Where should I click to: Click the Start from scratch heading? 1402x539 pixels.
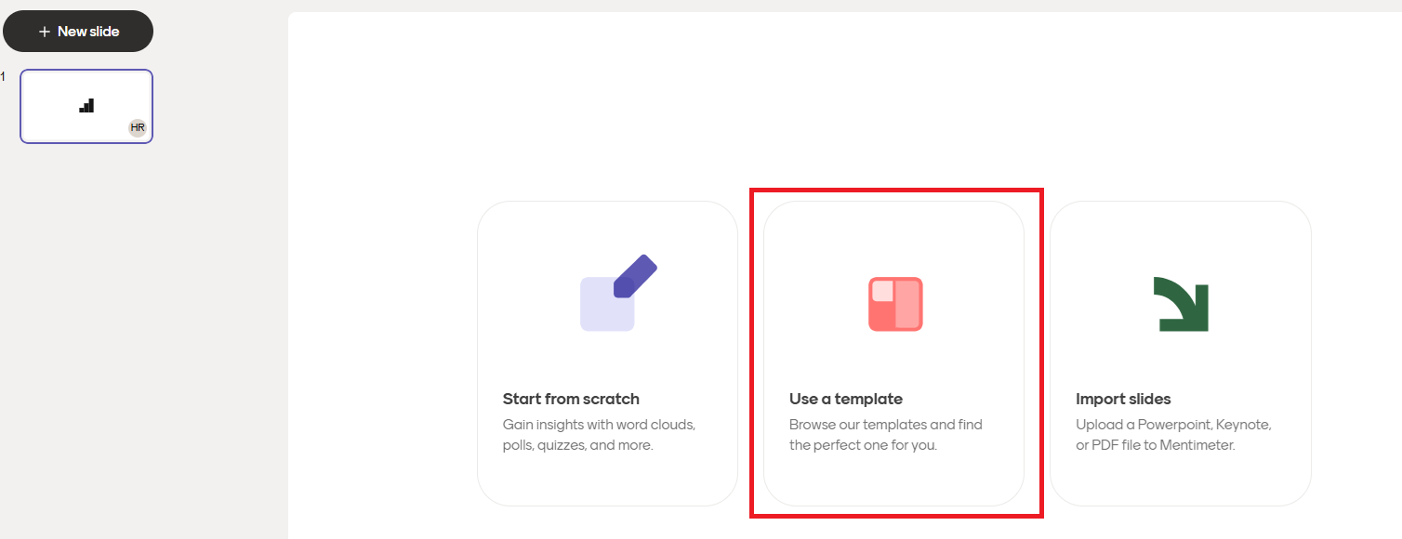click(x=571, y=399)
